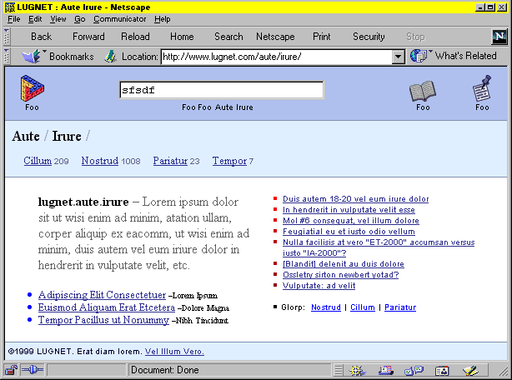Screen dimensions: 512x380
Task: Click the LUGNET cube logo
Action: point(32,88)
